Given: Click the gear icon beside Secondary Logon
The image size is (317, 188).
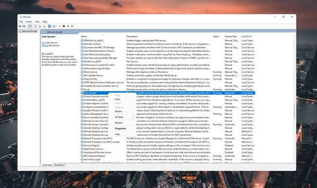Looking at the screenshot, I should pos(82,159).
